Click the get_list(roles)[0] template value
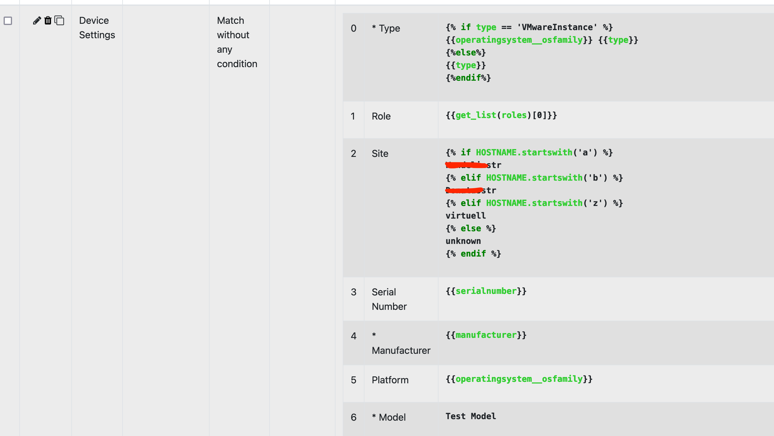 501,115
